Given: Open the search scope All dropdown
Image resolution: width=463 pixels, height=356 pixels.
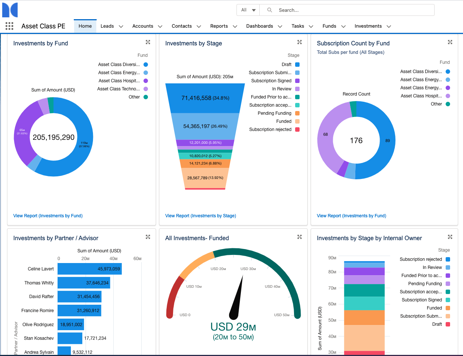Looking at the screenshot, I should click(248, 10).
